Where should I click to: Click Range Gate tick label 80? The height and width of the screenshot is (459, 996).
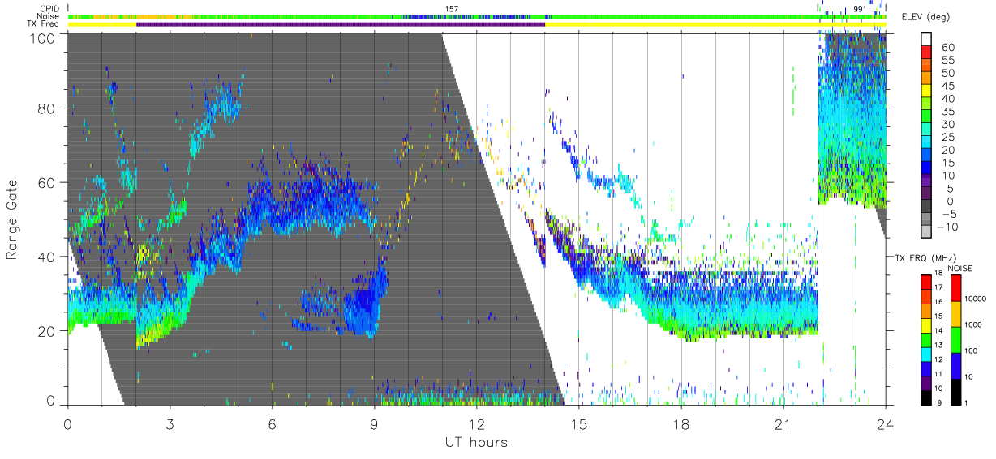point(47,108)
